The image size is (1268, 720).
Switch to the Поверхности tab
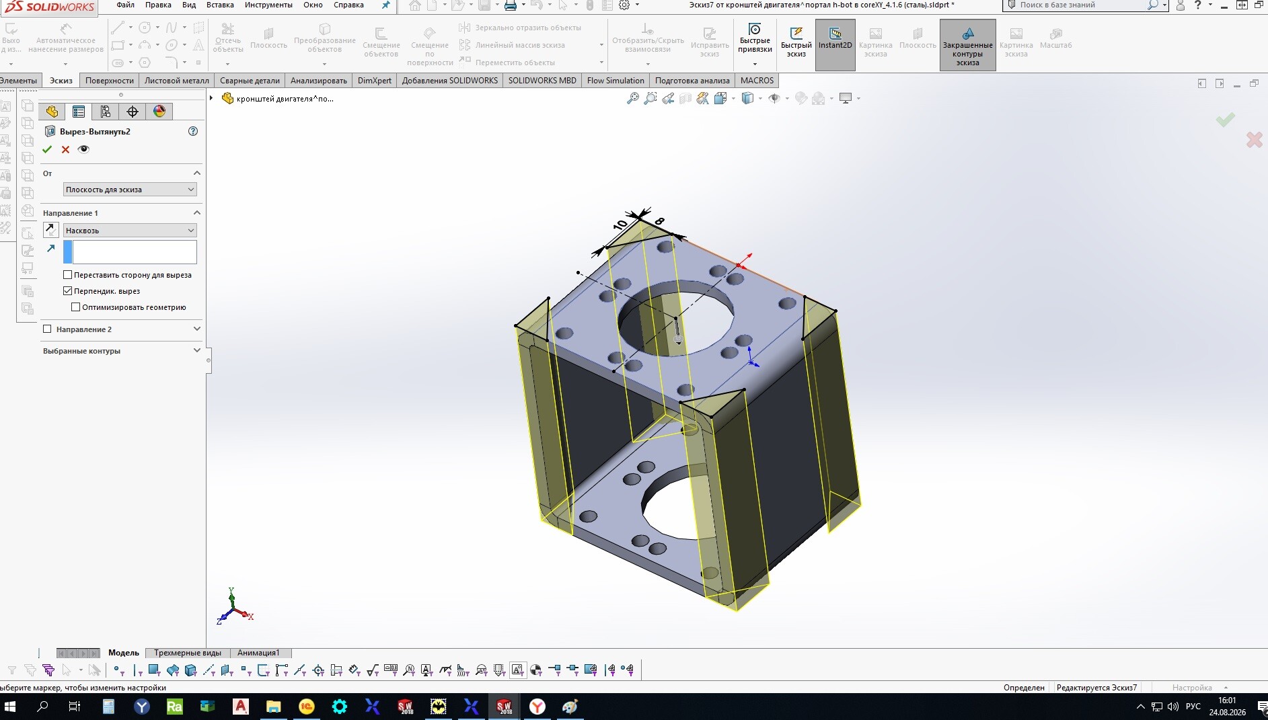pyautogui.click(x=110, y=81)
